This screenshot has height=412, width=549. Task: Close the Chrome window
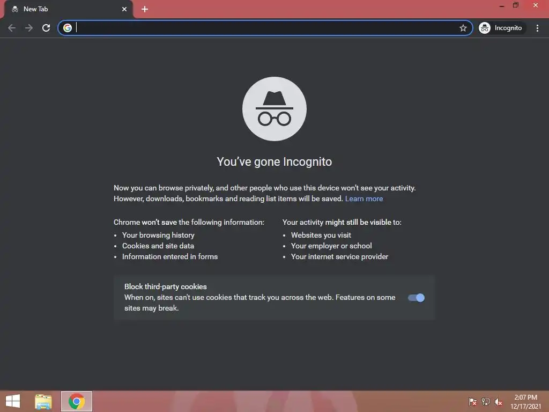536,5
